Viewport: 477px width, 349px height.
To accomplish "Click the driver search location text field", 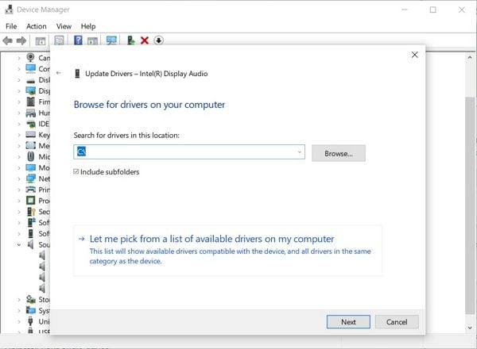I will click(x=191, y=151).
